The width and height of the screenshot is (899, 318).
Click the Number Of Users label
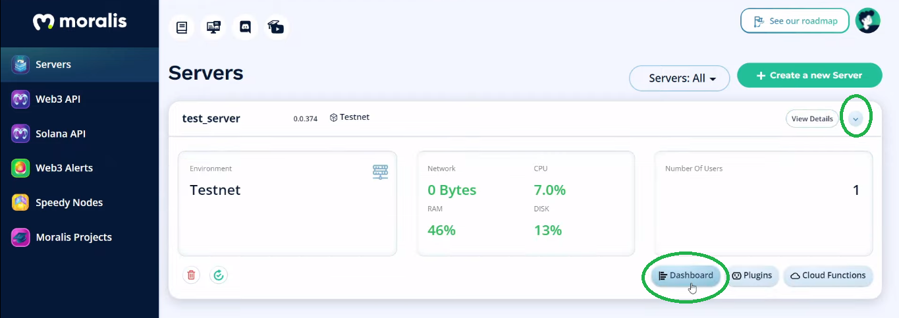tap(694, 169)
